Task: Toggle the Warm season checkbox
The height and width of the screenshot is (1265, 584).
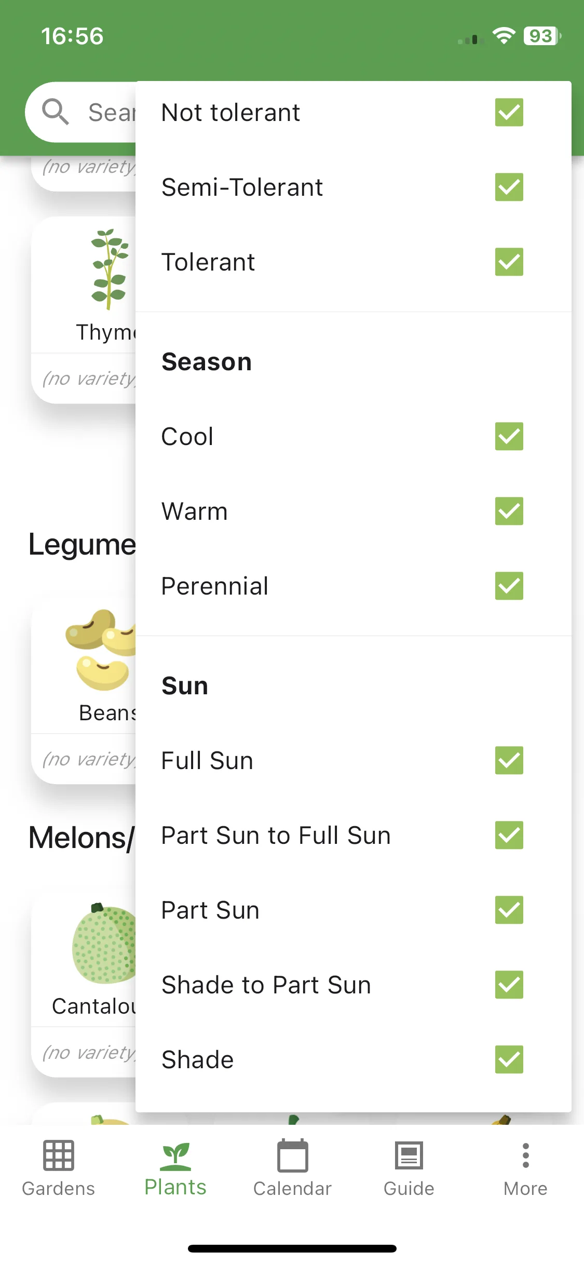Action: [x=509, y=511]
